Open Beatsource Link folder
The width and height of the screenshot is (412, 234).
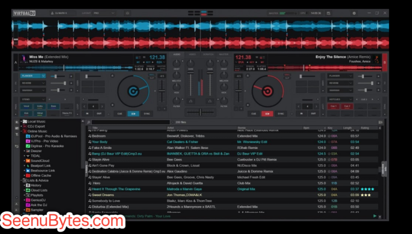point(43,171)
